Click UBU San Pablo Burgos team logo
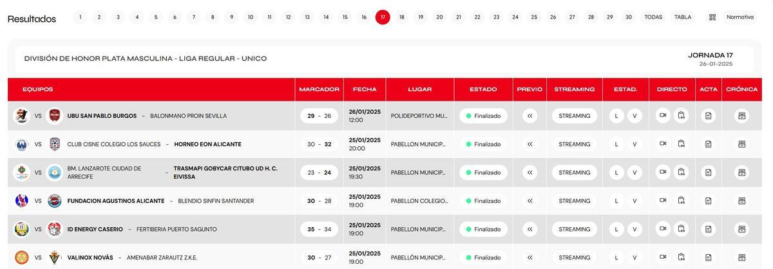This screenshot has width=773, height=269. tap(22, 116)
